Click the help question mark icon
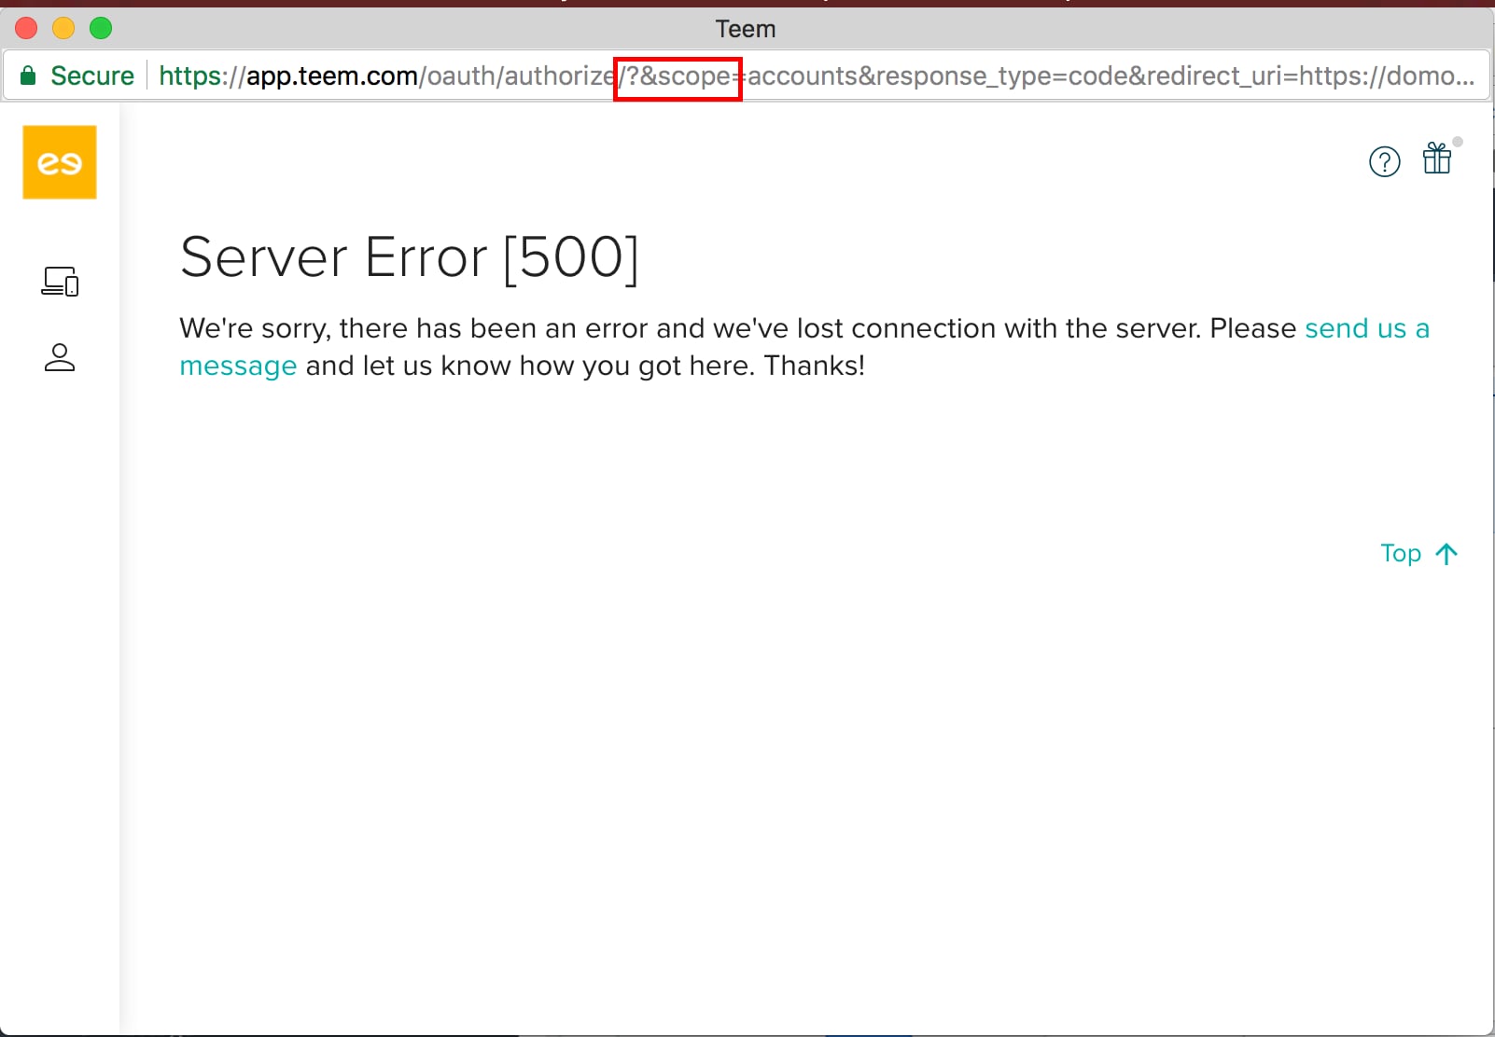1495x1037 pixels. pos(1385,162)
